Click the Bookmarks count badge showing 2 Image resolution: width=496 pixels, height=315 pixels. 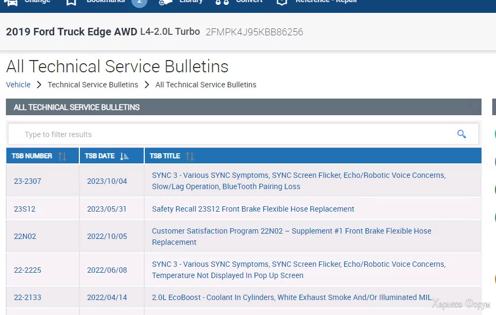tap(139, 2)
